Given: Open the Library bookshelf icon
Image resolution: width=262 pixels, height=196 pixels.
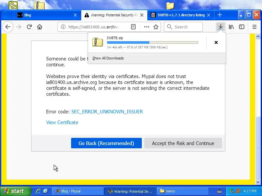Looking at the screenshot, I should pos(231,27).
